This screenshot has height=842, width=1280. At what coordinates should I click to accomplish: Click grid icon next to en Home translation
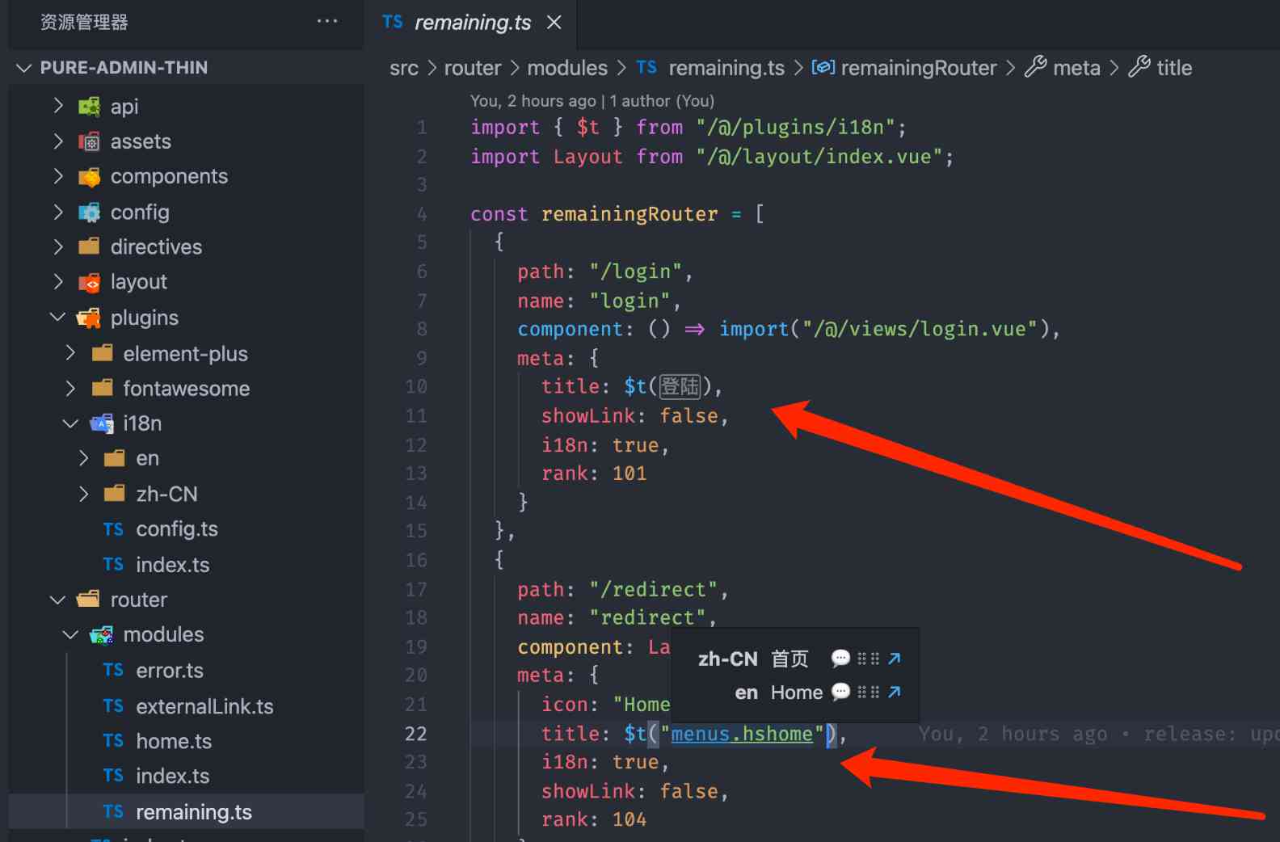(868, 693)
